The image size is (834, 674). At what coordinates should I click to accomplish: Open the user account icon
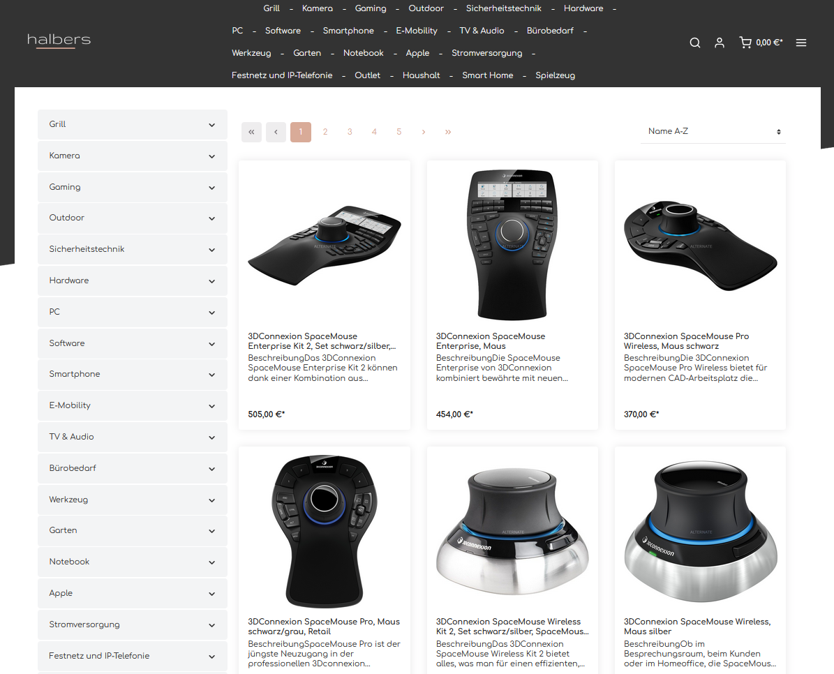click(719, 43)
